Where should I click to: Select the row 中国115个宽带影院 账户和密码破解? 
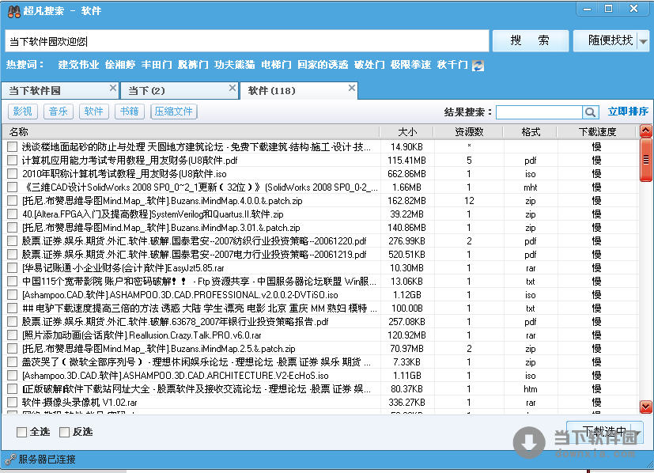[x=320, y=281]
